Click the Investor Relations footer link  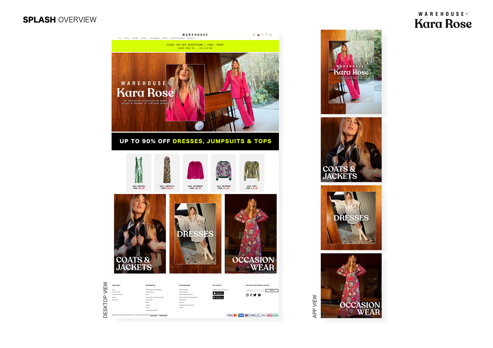point(184,292)
